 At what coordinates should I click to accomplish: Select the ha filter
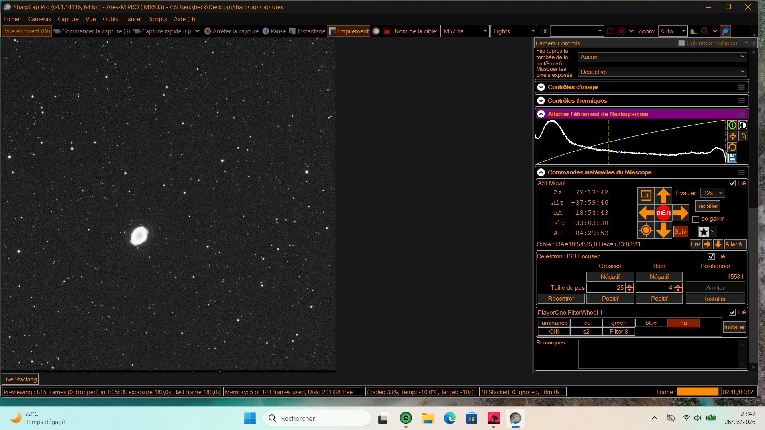click(683, 323)
